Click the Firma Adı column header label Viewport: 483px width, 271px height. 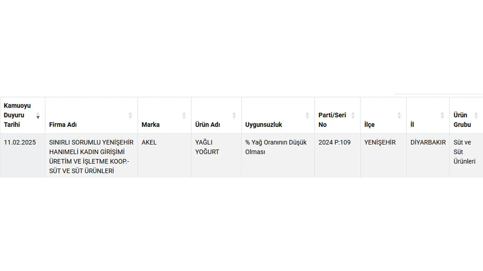click(63, 125)
